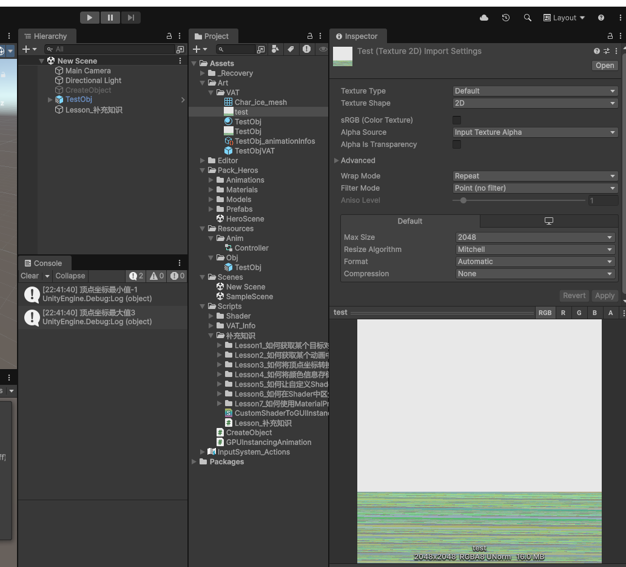Open the Texture Type dropdown
626x567 pixels.
coord(535,91)
